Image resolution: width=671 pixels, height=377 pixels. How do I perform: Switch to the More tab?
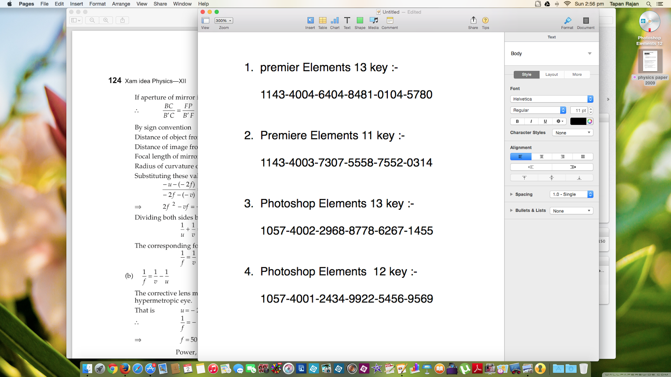577,75
